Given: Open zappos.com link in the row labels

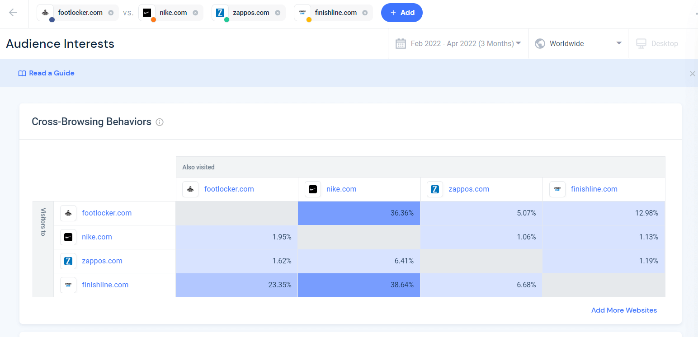Looking at the screenshot, I should tap(102, 261).
